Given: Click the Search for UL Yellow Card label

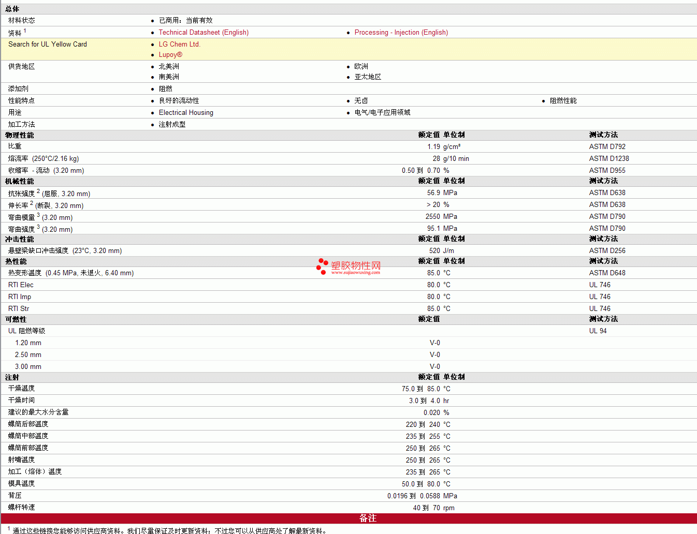Looking at the screenshot, I should (x=48, y=44).
